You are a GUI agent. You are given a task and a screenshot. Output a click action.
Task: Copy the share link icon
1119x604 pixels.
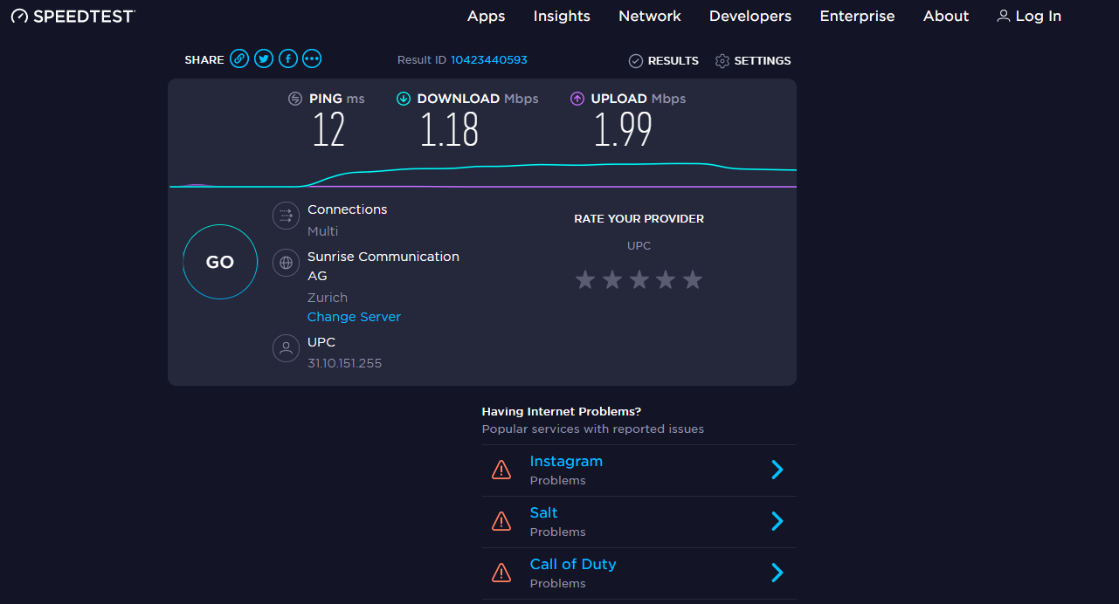click(x=239, y=59)
